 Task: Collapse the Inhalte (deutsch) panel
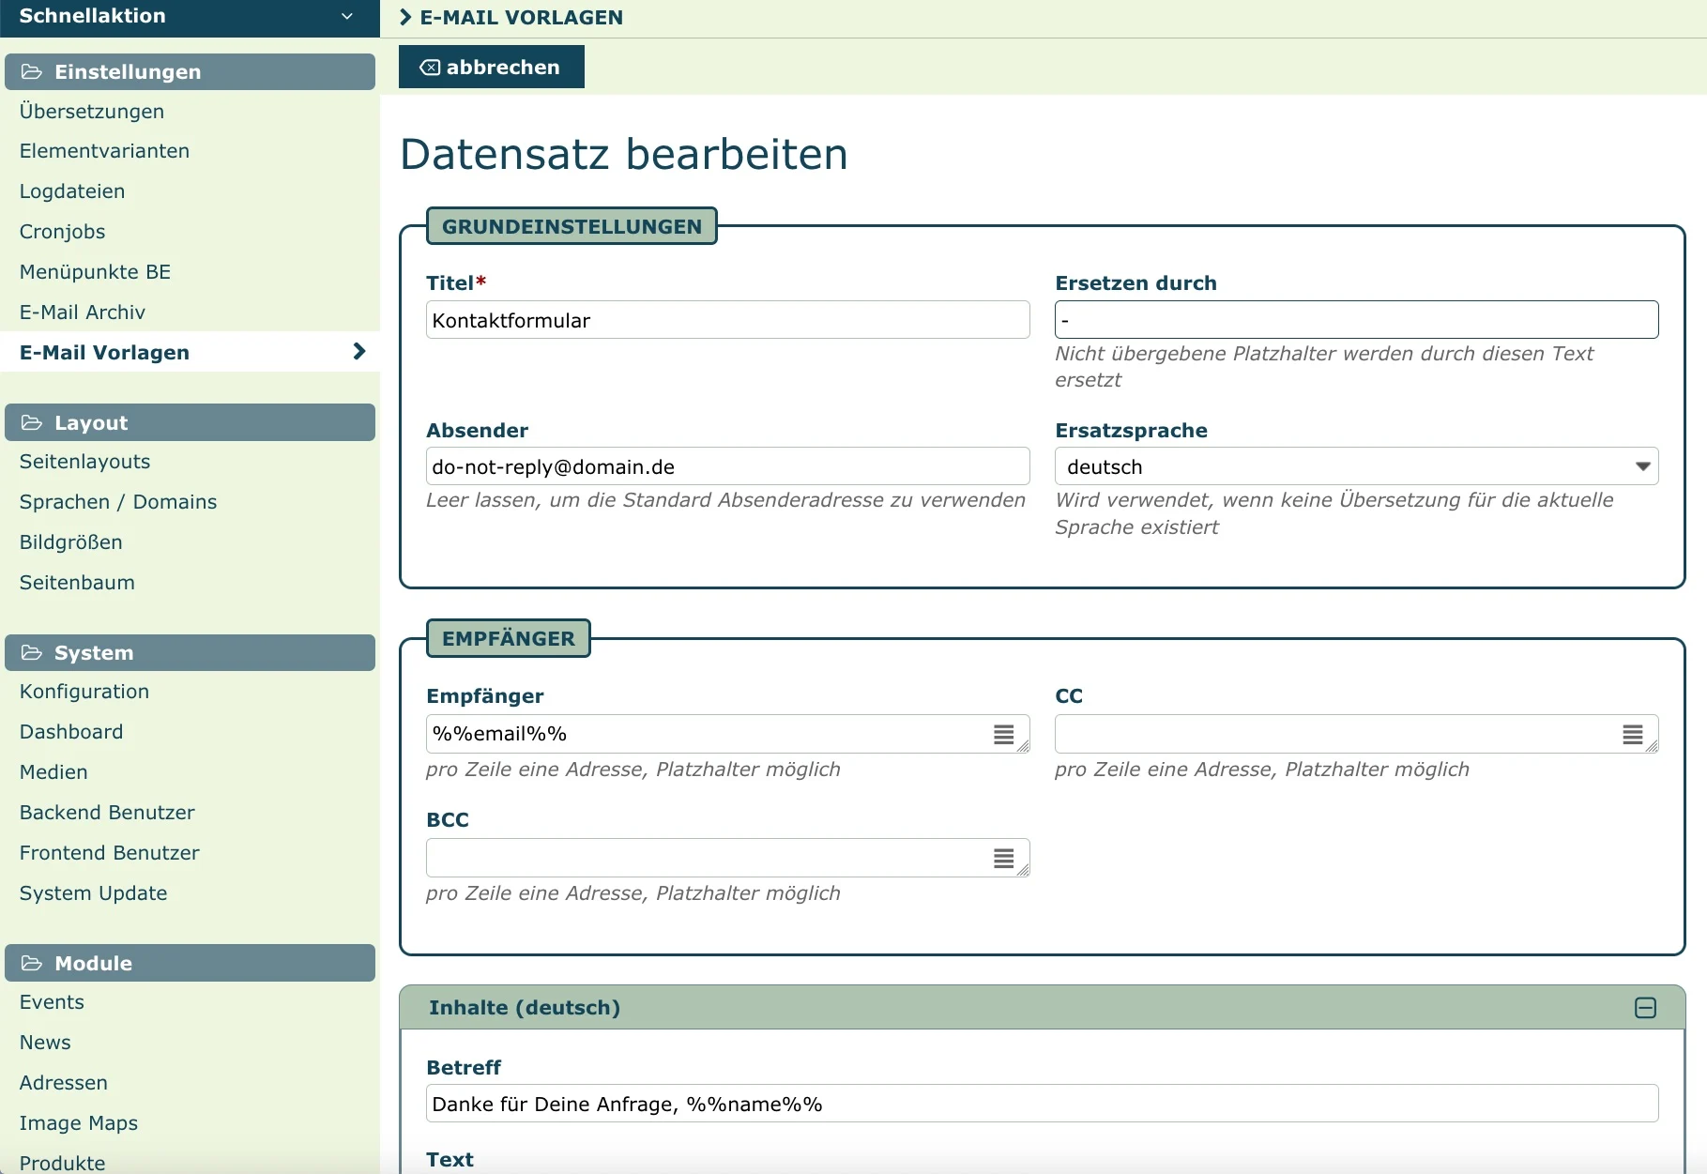tap(1645, 1008)
